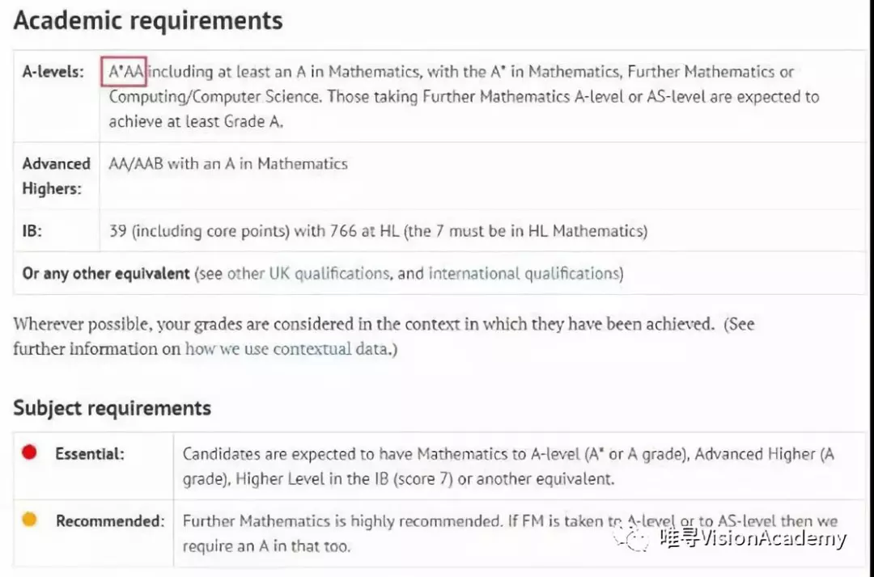
Task: Click the VisionAcademy watermark text
Action: tap(753, 538)
